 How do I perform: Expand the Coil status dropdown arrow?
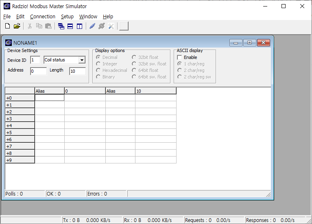82,60
